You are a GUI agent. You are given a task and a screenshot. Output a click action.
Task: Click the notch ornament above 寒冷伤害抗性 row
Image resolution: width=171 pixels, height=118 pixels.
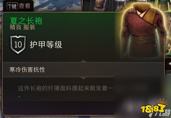(84, 61)
